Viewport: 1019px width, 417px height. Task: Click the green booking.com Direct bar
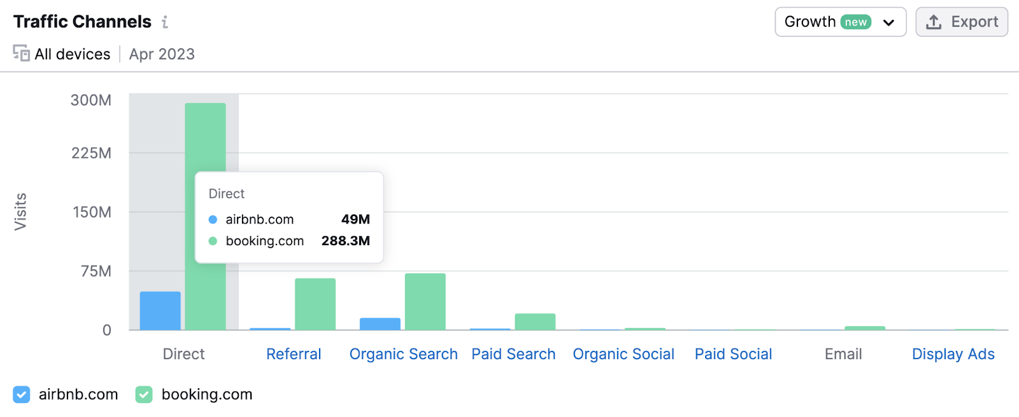click(x=205, y=137)
